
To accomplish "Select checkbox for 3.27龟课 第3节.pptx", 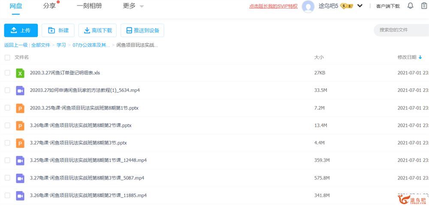I will (7, 143).
